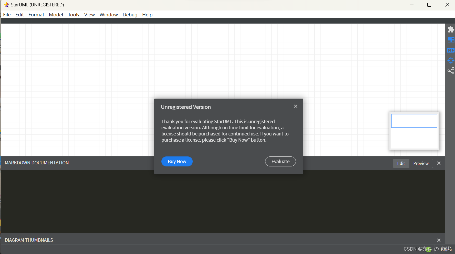Open the Debug menu
This screenshot has height=254, width=455.
tap(130, 15)
